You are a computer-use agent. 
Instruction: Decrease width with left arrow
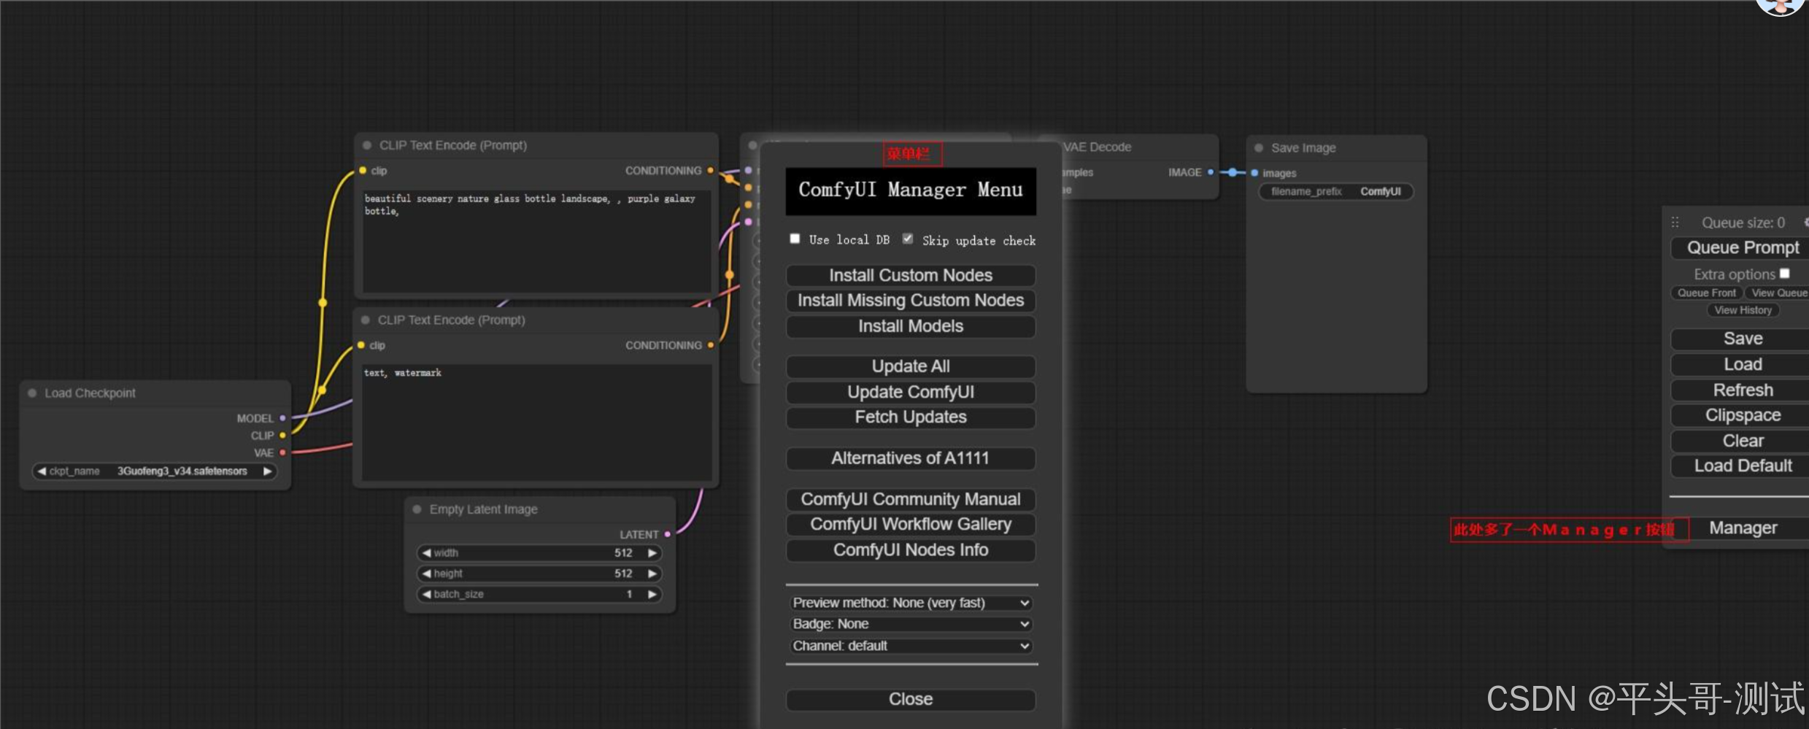[426, 553]
